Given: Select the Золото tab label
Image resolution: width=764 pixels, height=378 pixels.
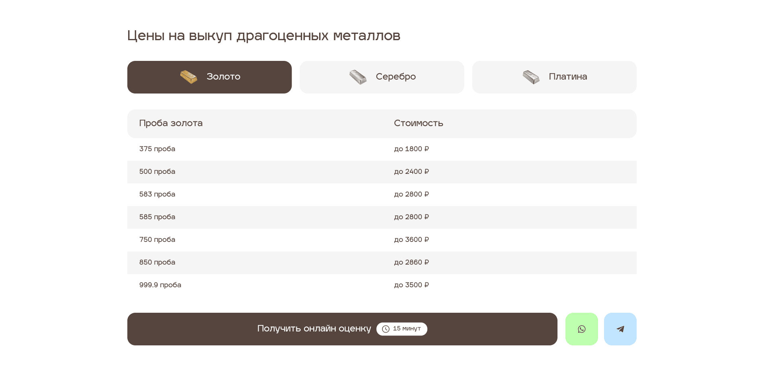Looking at the screenshot, I should tap(223, 77).
